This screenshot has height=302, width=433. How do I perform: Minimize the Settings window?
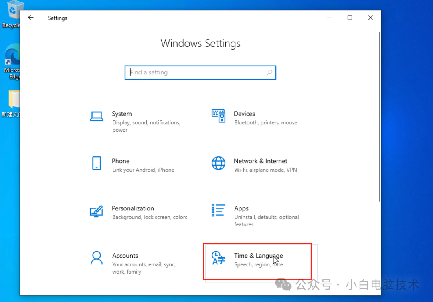point(329,18)
